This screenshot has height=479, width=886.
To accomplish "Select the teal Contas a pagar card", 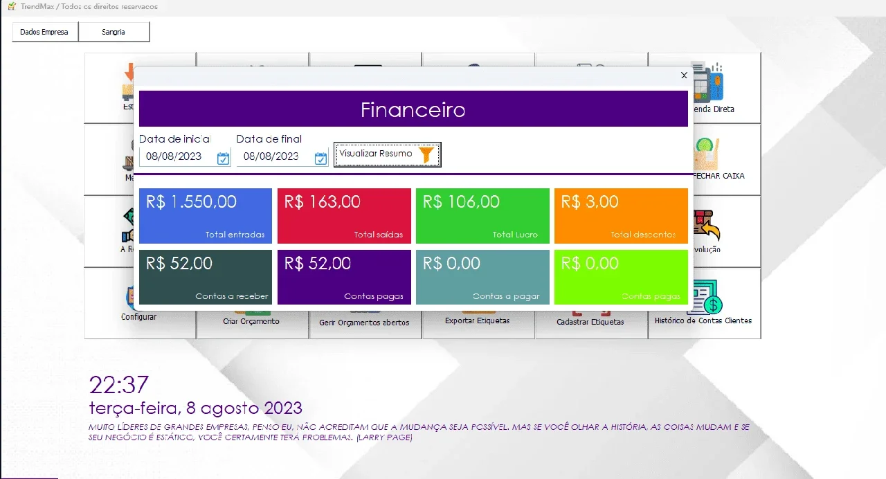I will pyautogui.click(x=482, y=277).
